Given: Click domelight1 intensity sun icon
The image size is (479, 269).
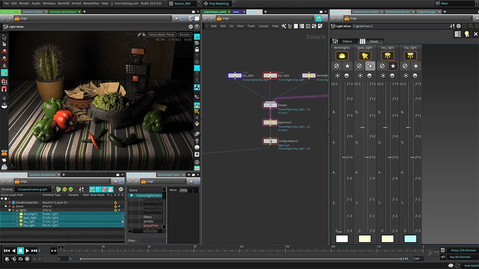Looking at the screenshot, I should [337, 75].
